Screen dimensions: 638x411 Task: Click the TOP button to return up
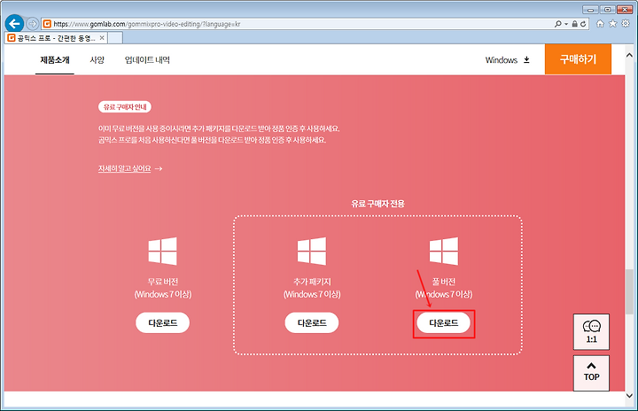click(591, 373)
